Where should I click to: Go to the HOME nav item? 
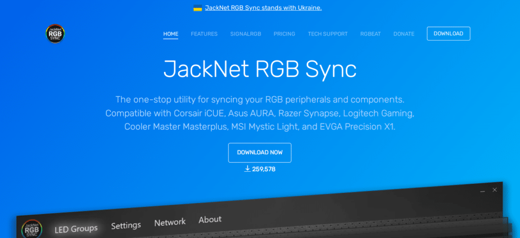pos(171,34)
